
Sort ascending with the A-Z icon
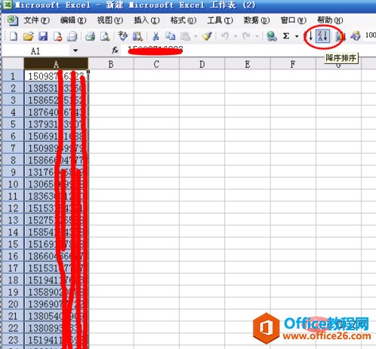[308, 36]
